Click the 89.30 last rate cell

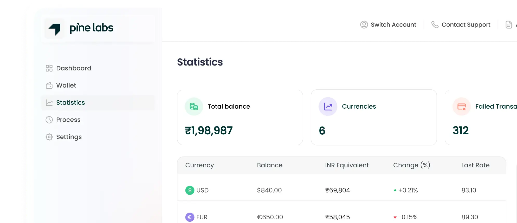[470, 217]
